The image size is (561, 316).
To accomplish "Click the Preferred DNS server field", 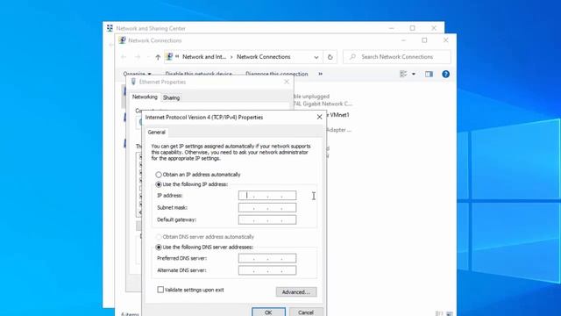I will click(x=267, y=258).
